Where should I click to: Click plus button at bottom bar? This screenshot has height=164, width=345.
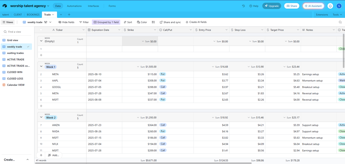(41, 155)
